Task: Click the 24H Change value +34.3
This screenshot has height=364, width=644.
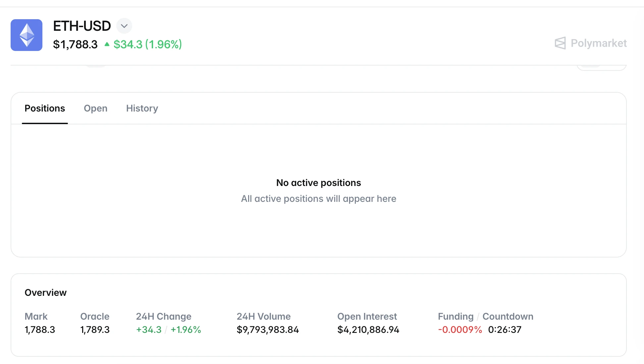Action: [x=149, y=330]
